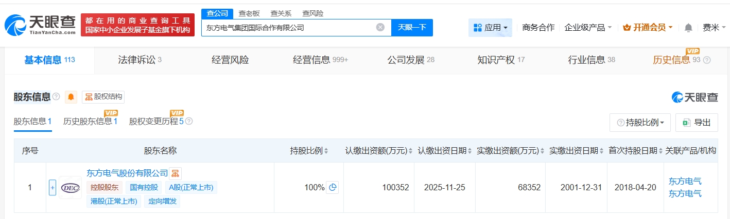The image size is (730, 219).
Task: Open the pie chart icon beside 100%
Action: [x=333, y=187]
